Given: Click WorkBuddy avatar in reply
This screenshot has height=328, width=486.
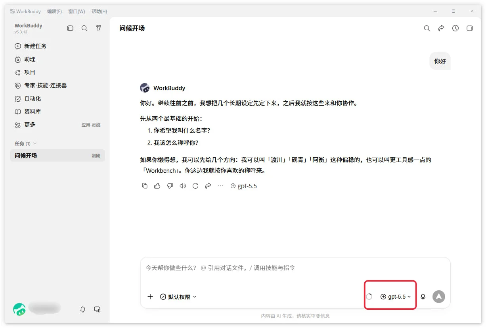Looking at the screenshot, I should pyautogui.click(x=145, y=88).
